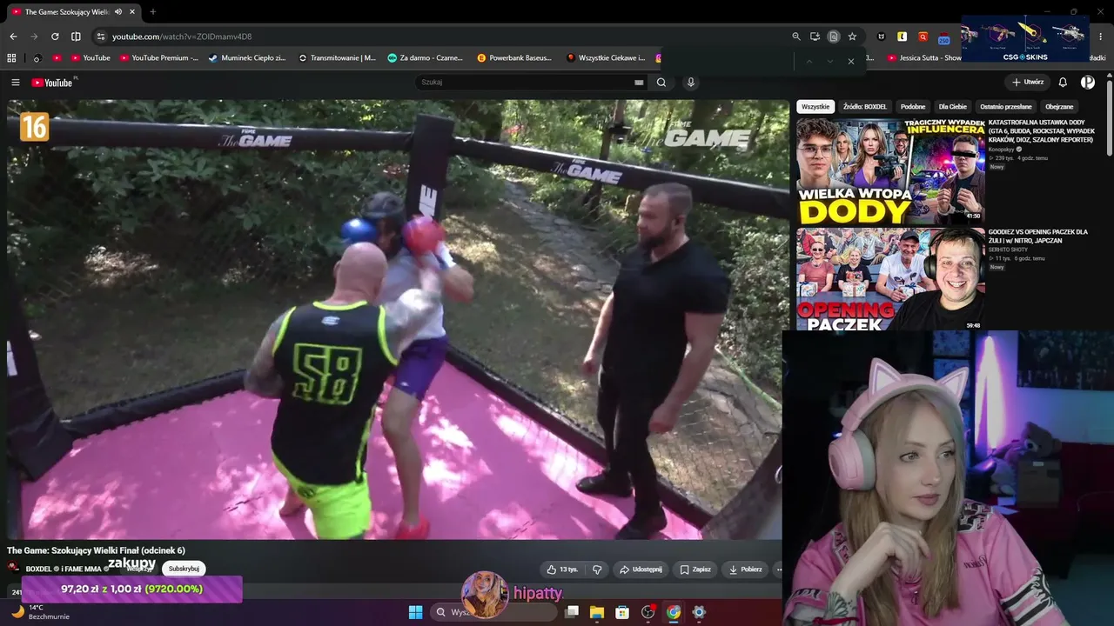
Task: Open Settings gear in the taskbar
Action: point(699,612)
